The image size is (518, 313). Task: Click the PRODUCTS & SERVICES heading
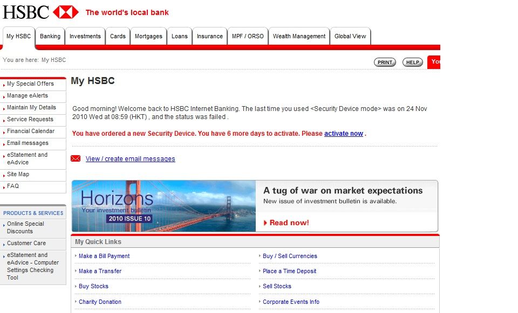tap(33, 213)
